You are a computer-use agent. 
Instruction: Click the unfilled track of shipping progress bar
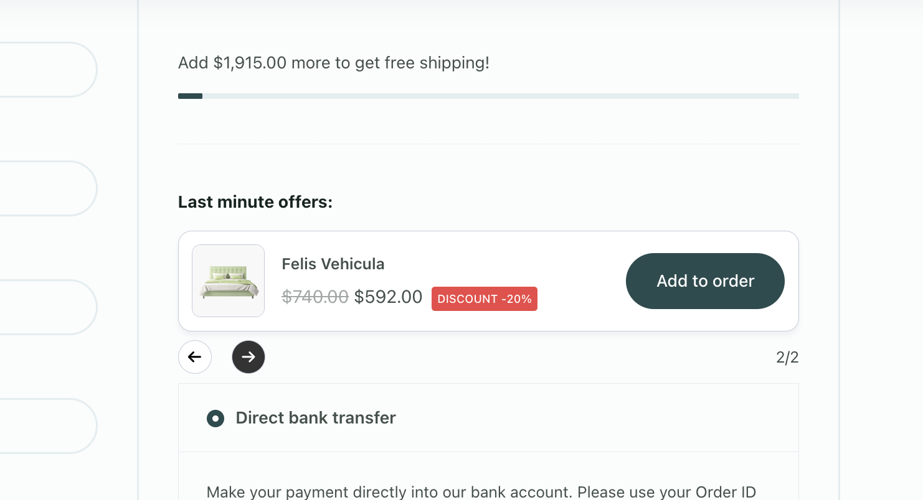click(498, 96)
